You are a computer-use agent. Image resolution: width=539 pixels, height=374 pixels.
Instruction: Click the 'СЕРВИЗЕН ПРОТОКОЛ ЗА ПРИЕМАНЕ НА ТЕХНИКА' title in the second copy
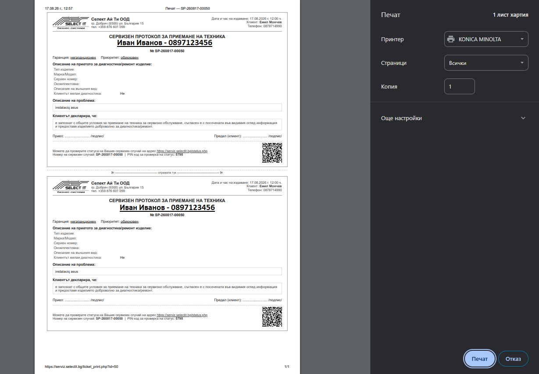click(167, 200)
